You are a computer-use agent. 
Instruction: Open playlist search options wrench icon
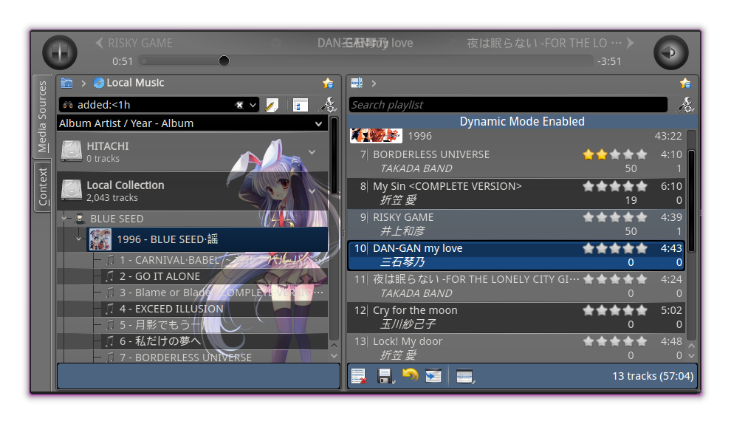pyautogui.click(x=685, y=105)
